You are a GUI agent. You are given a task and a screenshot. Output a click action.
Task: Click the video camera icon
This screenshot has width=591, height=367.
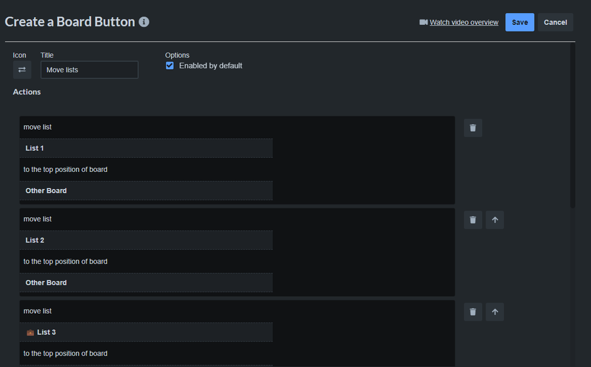point(424,22)
